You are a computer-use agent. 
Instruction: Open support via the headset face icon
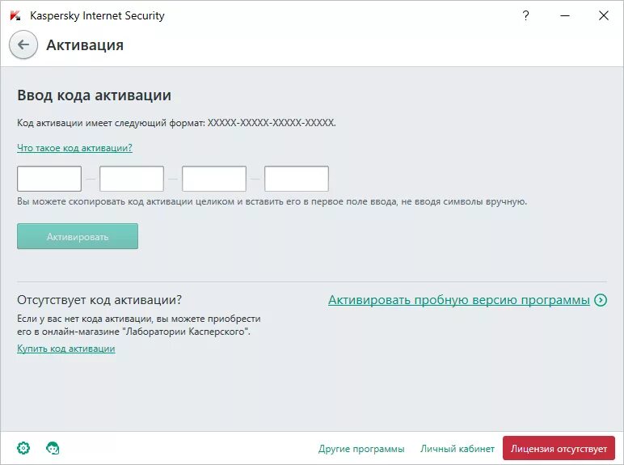(x=53, y=448)
